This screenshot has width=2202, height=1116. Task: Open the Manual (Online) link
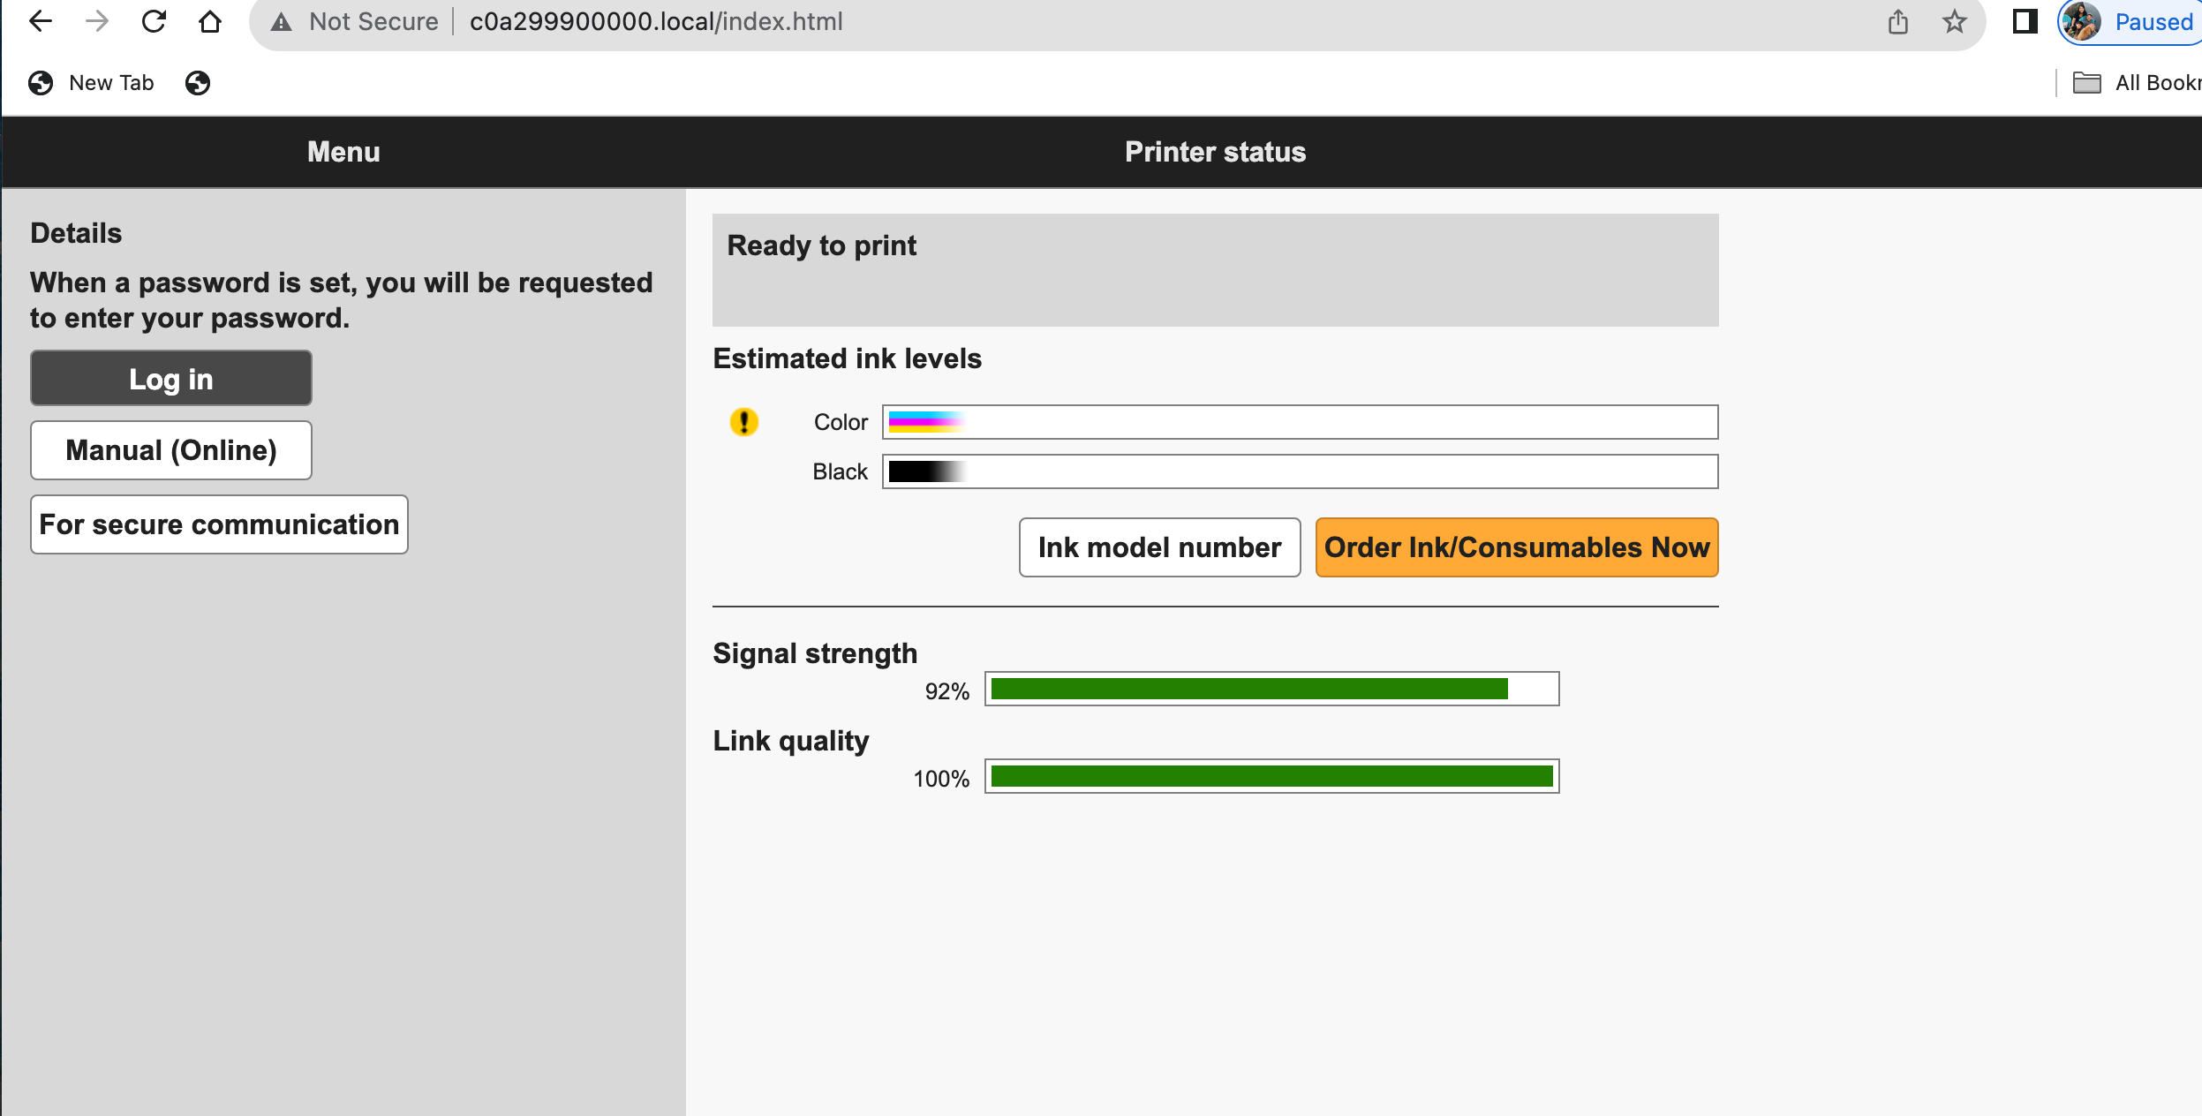[x=171, y=450]
